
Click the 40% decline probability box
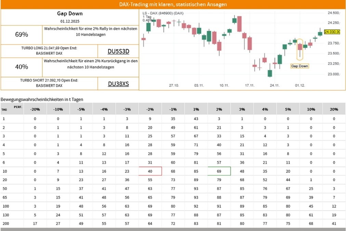click(22, 67)
